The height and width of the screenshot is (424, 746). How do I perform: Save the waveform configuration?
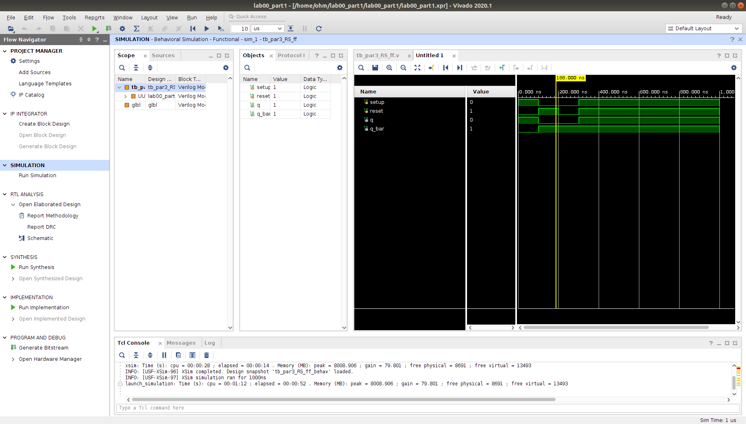point(375,68)
